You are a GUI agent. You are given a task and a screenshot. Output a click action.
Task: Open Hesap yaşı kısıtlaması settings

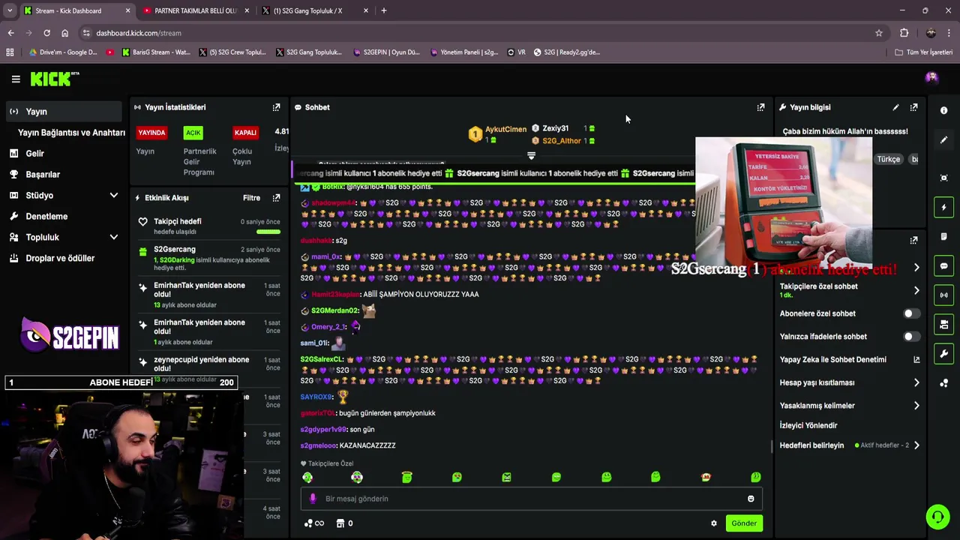click(850, 382)
